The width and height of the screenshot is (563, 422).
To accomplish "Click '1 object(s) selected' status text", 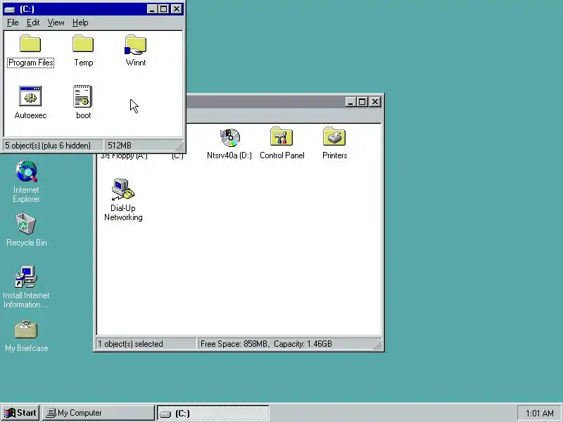I will 146,344.
